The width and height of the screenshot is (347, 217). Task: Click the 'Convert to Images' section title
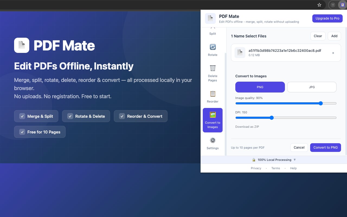(x=251, y=76)
